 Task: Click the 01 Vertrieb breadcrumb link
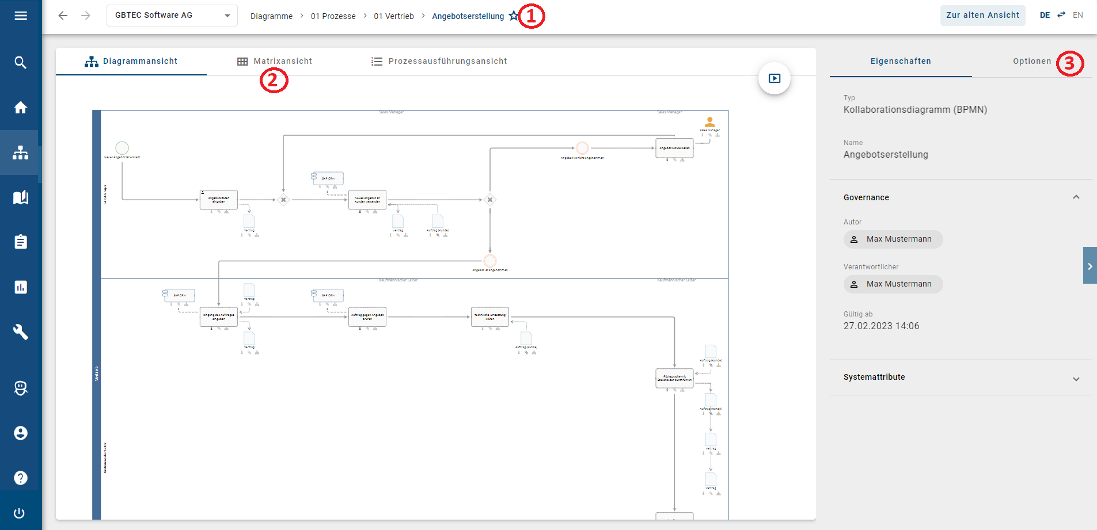394,16
